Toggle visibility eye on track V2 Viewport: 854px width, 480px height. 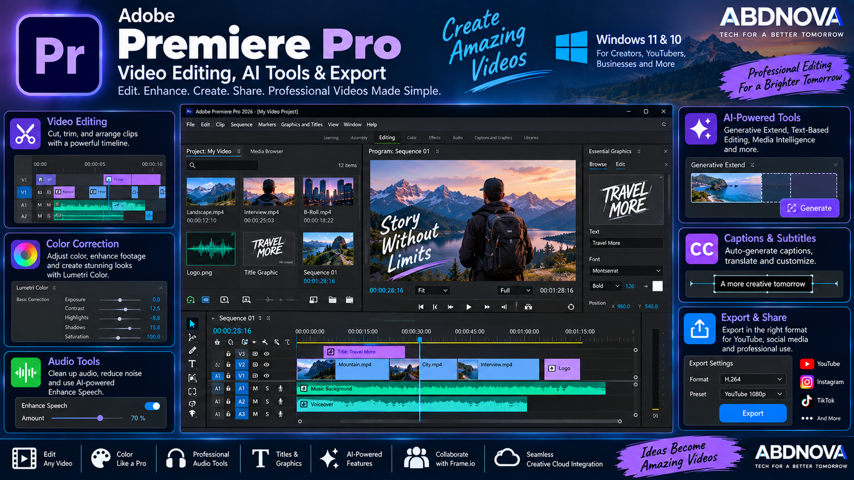266,365
